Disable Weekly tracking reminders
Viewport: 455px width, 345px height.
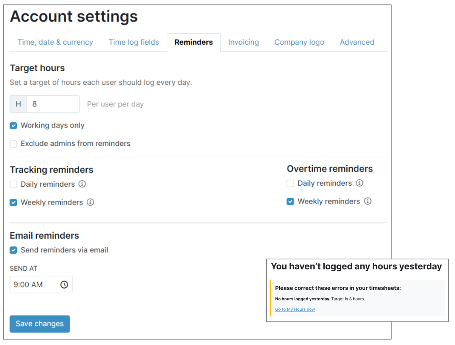click(13, 202)
